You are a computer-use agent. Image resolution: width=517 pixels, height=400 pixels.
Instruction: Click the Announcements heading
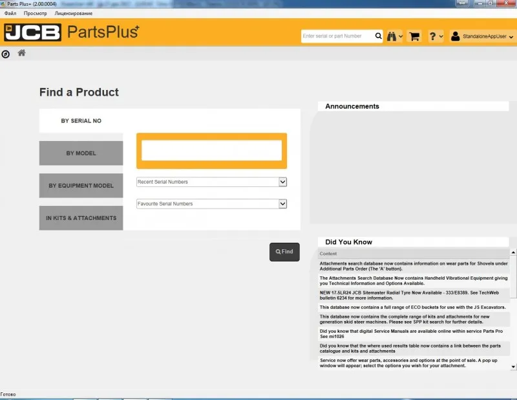(352, 106)
